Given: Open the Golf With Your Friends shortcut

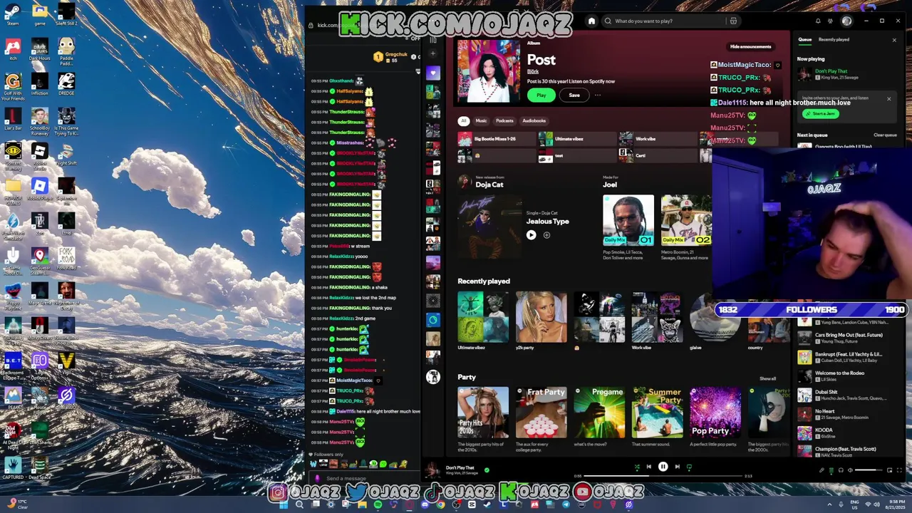Looking at the screenshot, I should point(13,85).
